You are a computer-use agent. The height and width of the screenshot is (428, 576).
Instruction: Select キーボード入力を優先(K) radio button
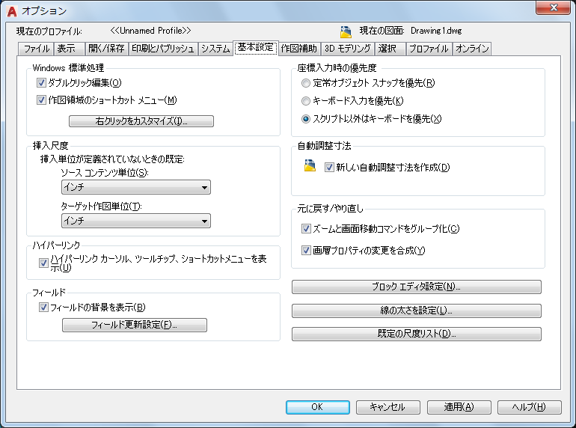(x=306, y=101)
